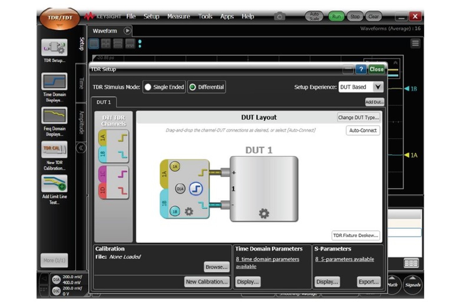
Task: Collapse the side panel with double-chevron
Action: click(81, 147)
